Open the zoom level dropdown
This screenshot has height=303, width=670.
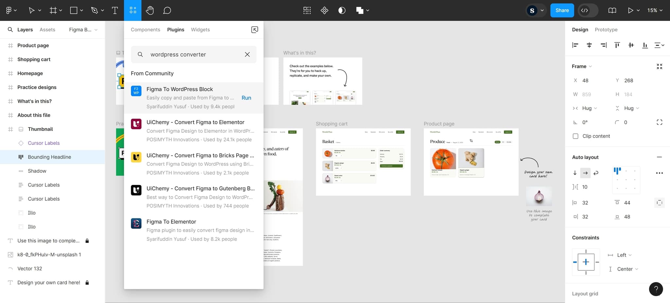(654, 10)
